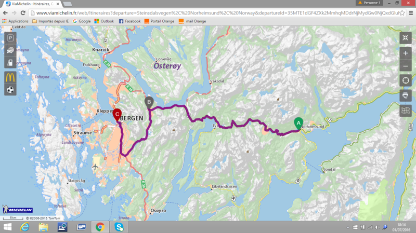Exit fullscreen map with collapse icon

coord(406,38)
